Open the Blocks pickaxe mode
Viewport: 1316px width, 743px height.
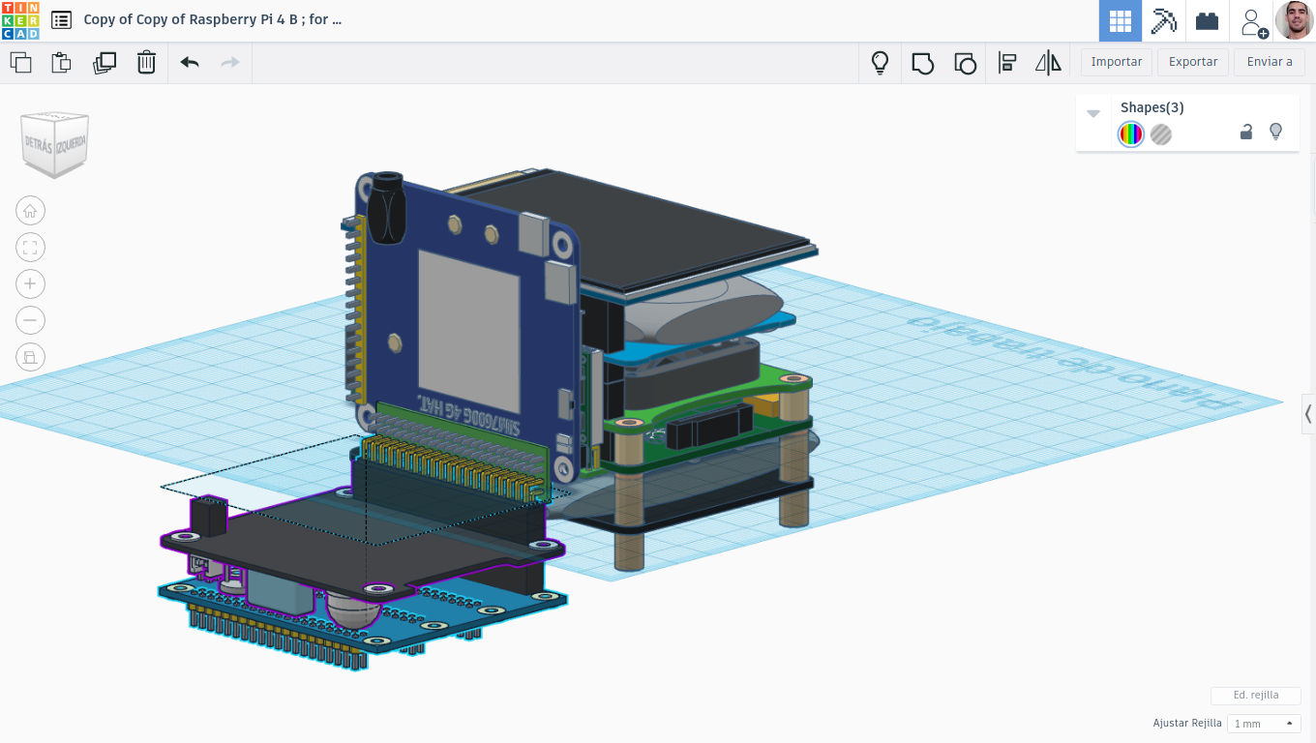pyautogui.click(x=1163, y=20)
